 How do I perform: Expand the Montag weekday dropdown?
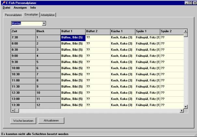point(44,23)
